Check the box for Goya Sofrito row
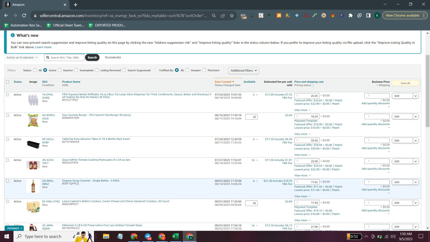The width and height of the screenshot is (430, 242). [8, 160]
